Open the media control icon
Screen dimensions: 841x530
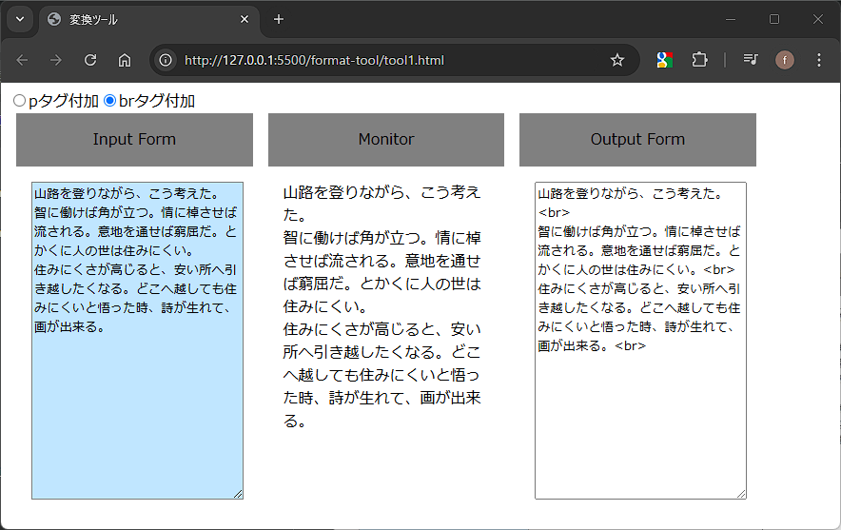[x=751, y=60]
